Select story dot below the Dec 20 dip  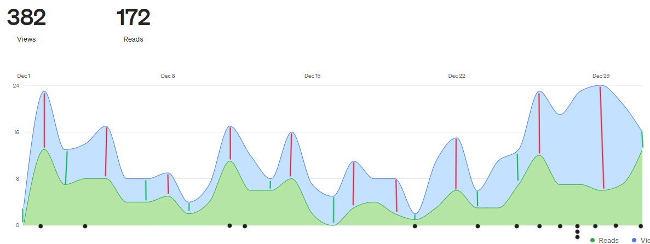pos(415,226)
